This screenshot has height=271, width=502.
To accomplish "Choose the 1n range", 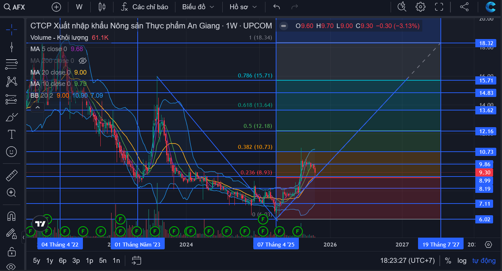I will [x=116, y=261].
